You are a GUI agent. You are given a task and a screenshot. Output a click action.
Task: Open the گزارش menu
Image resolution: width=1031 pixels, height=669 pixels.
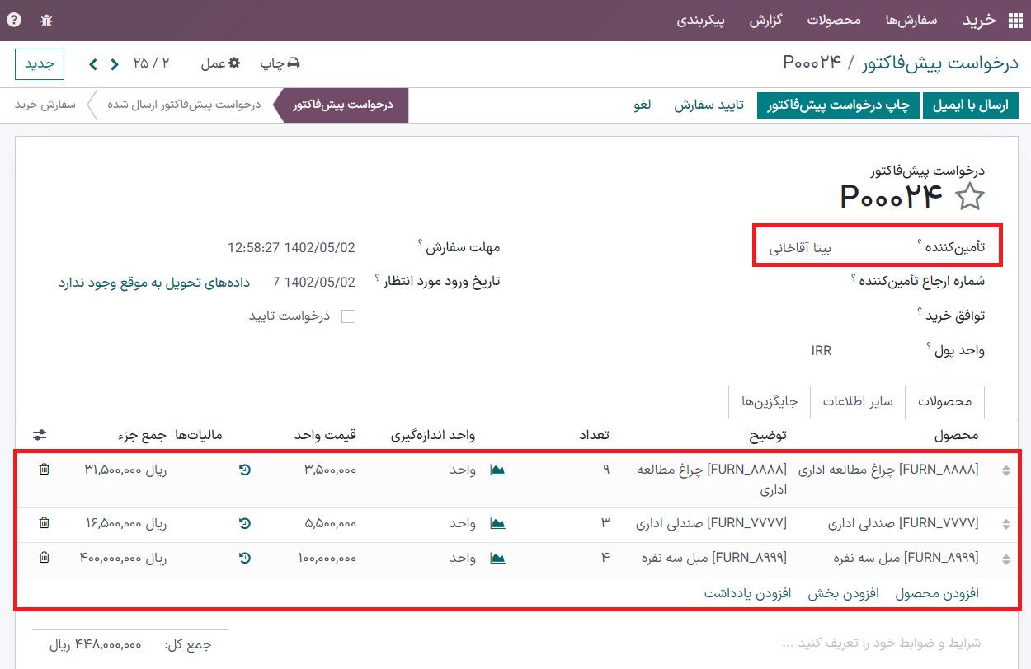(x=765, y=21)
